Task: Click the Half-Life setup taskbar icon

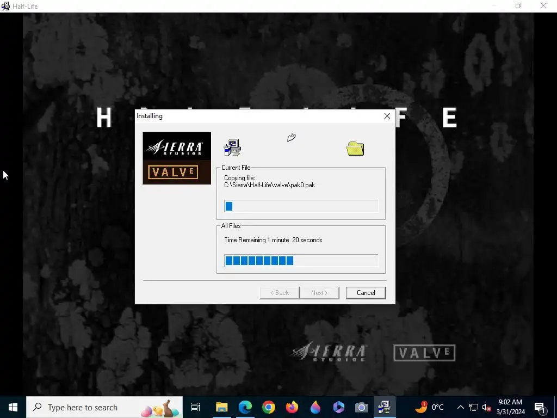Action: 385,407
